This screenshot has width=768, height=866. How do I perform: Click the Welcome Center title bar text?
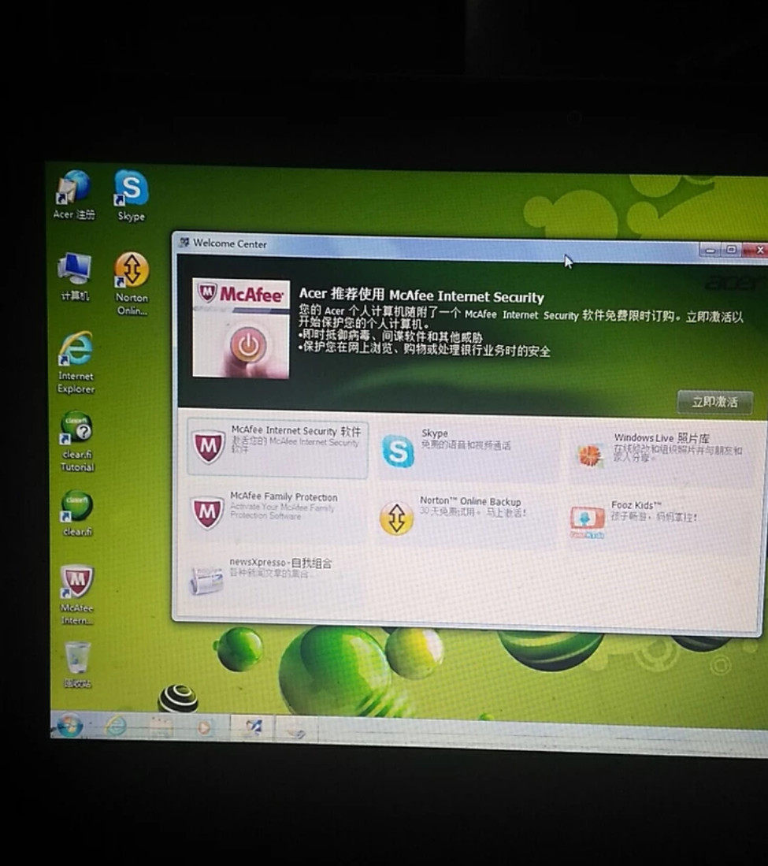coord(230,243)
